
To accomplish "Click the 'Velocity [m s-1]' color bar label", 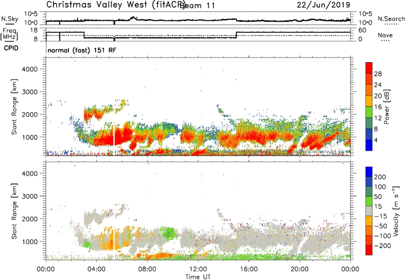I will coord(396,211).
